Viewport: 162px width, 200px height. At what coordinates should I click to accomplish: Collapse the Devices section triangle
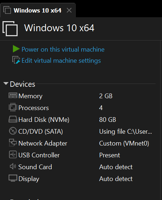click(6, 84)
